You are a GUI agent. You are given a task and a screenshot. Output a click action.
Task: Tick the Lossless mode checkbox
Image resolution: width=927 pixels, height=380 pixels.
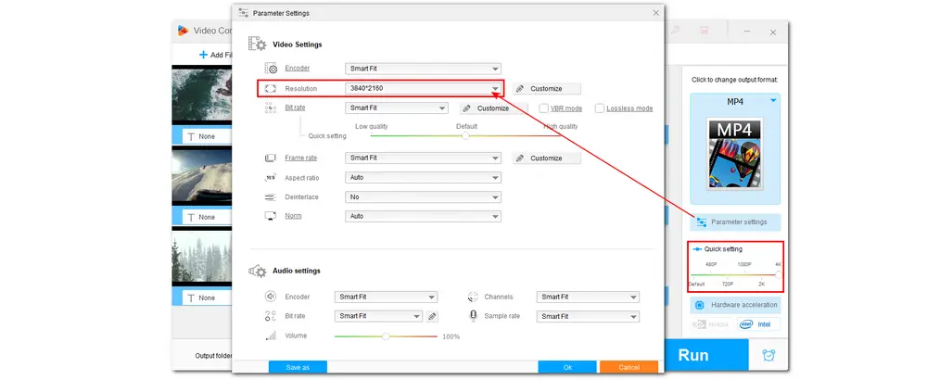tap(600, 108)
